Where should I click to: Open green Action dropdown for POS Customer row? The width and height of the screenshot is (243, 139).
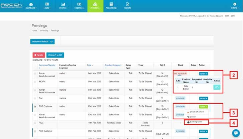coord(203,107)
